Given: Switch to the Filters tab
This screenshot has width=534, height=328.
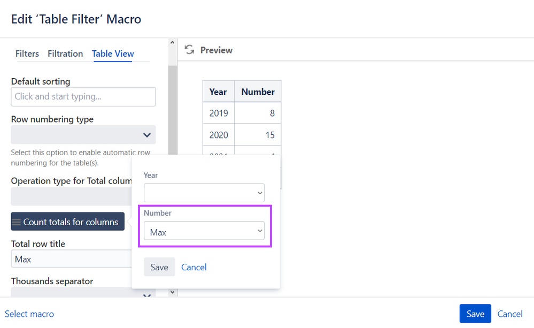Looking at the screenshot, I should 27,54.
